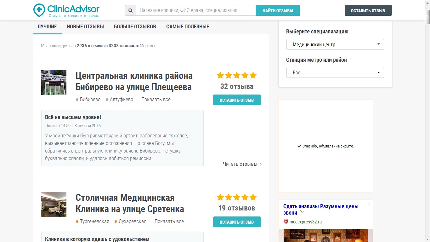The width and height of the screenshot is (430, 242).
Task: Open Столичная Медицинская Клиника на улице Сретенка title
Action: pos(130,203)
